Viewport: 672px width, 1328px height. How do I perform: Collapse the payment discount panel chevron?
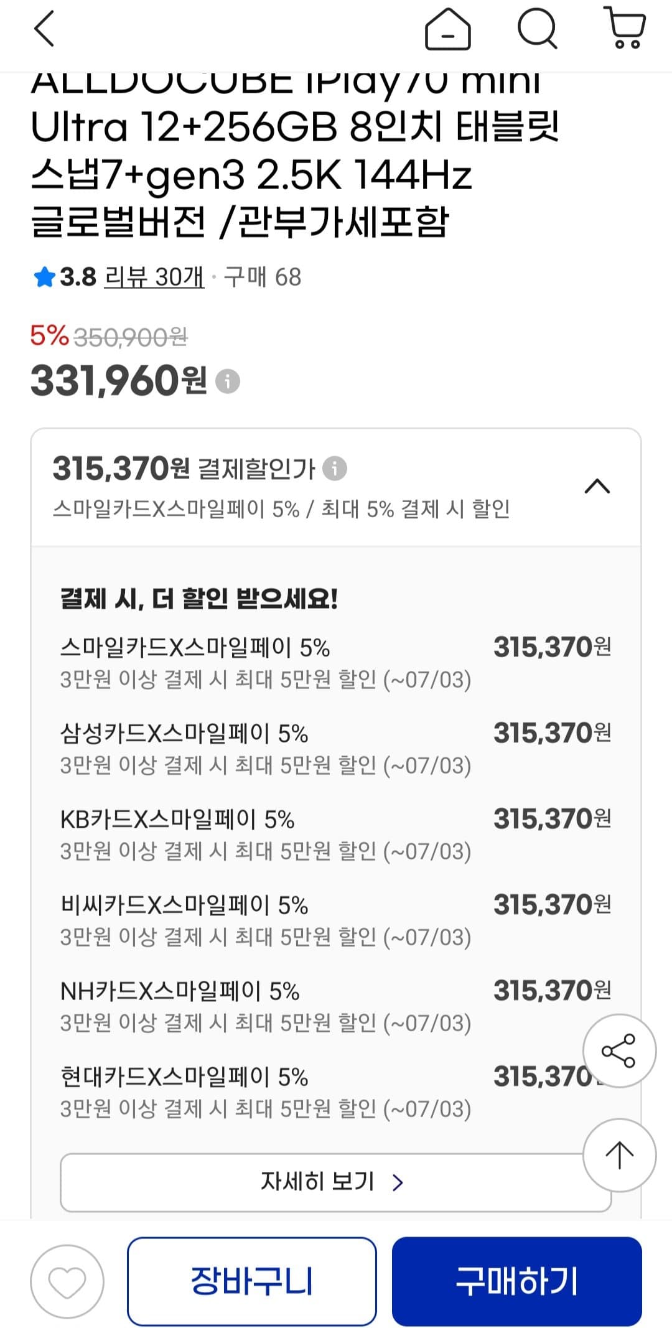pyautogui.click(x=597, y=486)
